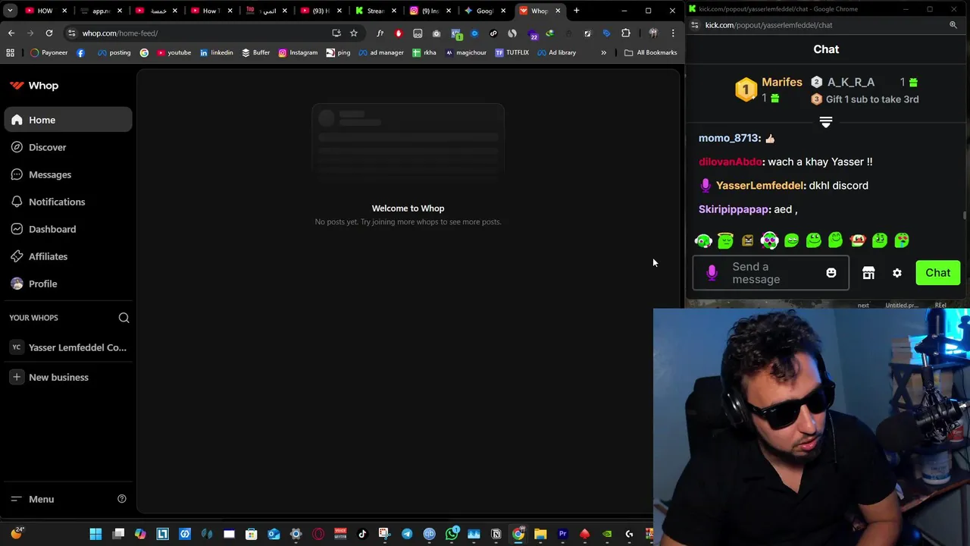Open Opera browser from the taskbar

pos(318,534)
